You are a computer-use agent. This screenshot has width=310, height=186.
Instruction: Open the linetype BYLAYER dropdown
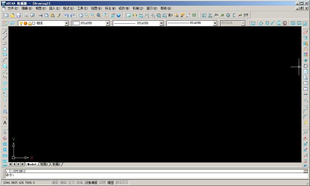(x=161, y=23)
